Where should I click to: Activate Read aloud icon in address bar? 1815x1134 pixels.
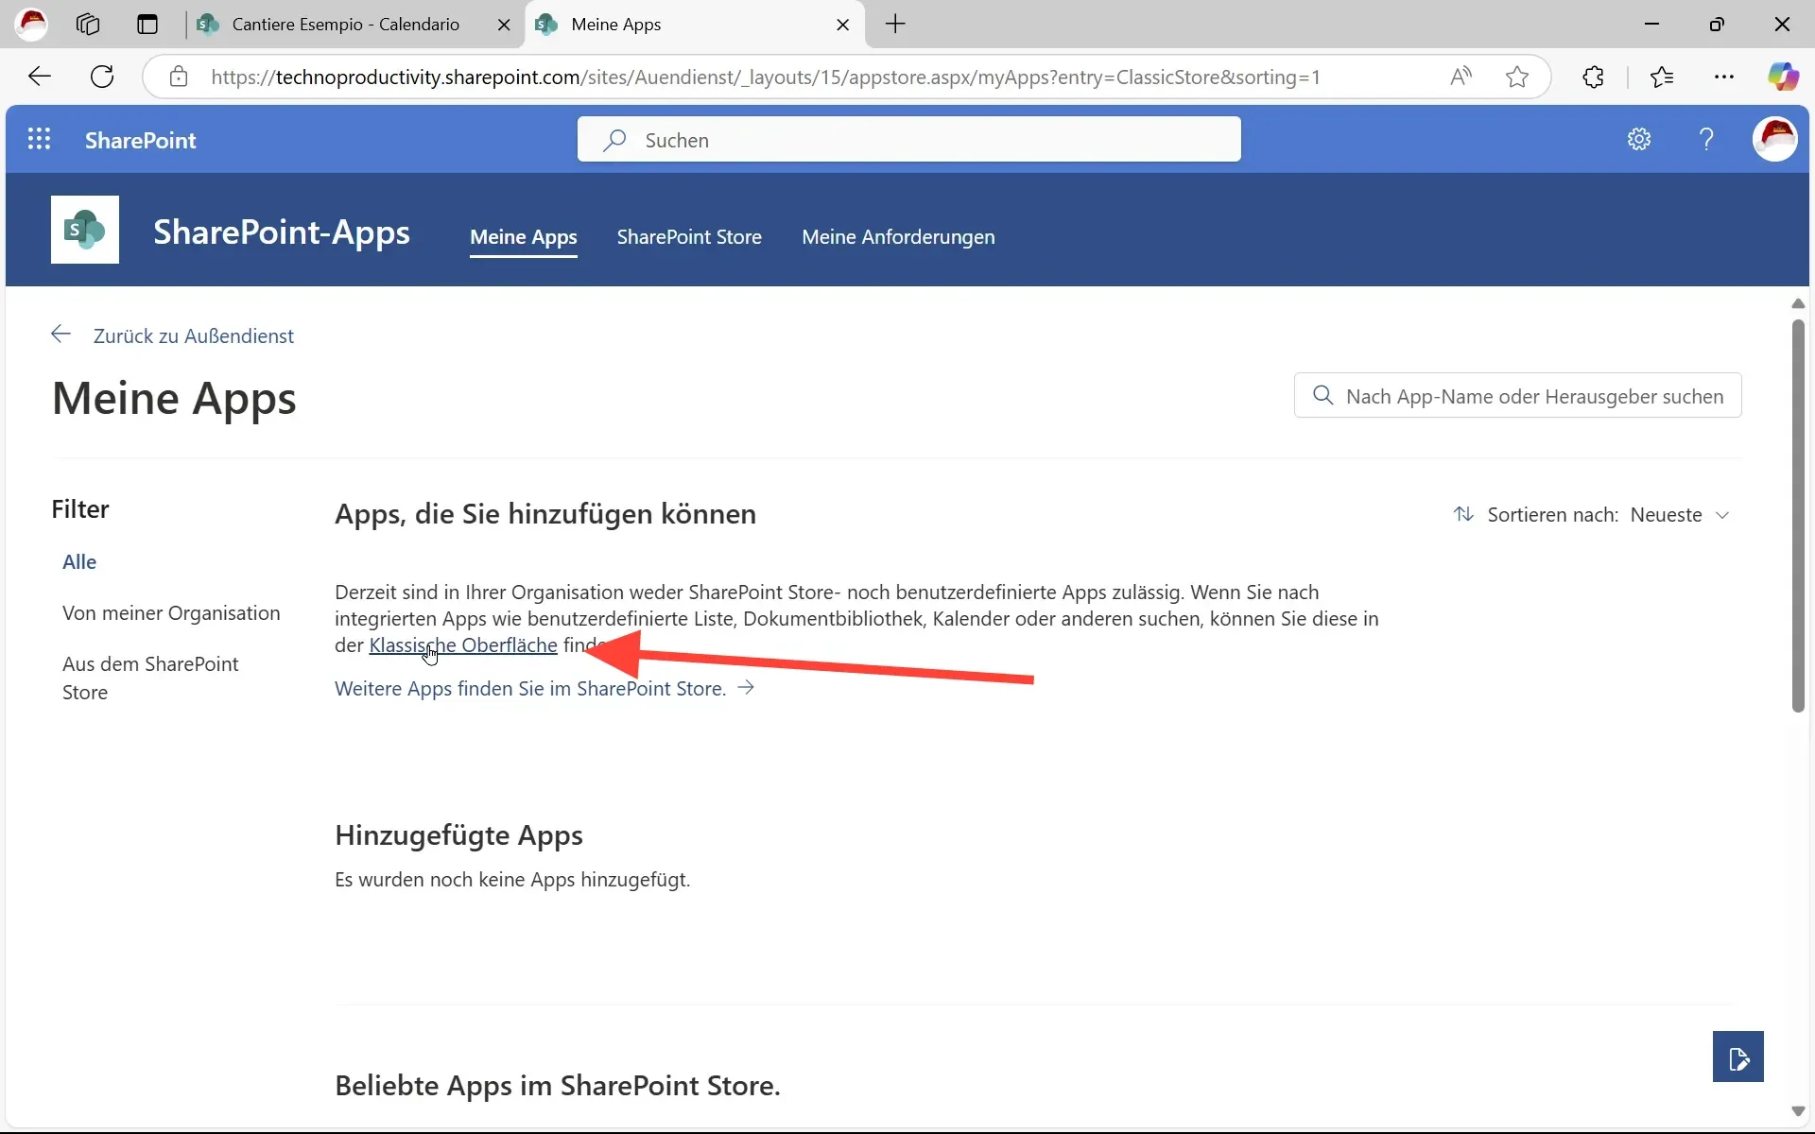pos(1461,77)
